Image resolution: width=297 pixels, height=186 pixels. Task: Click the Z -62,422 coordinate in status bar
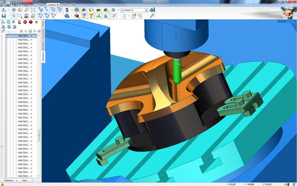(x=267, y=184)
